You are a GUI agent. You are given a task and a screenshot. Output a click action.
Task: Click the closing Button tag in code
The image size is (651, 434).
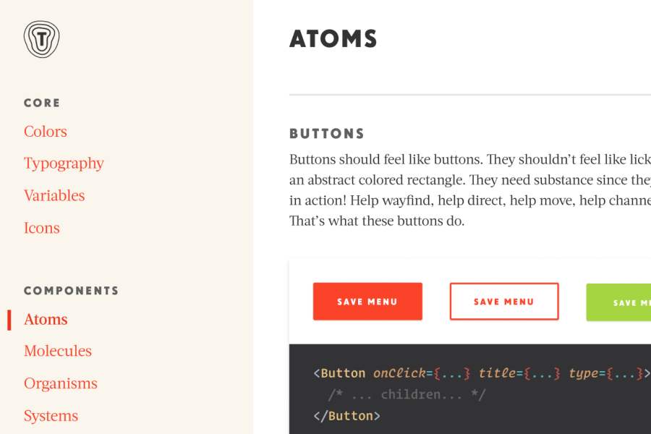click(346, 416)
